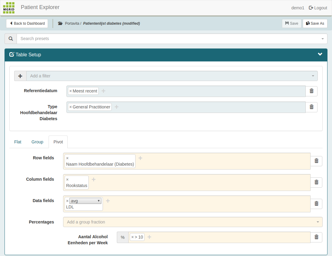
Task: Select the Pivot tab
Action: (58, 142)
